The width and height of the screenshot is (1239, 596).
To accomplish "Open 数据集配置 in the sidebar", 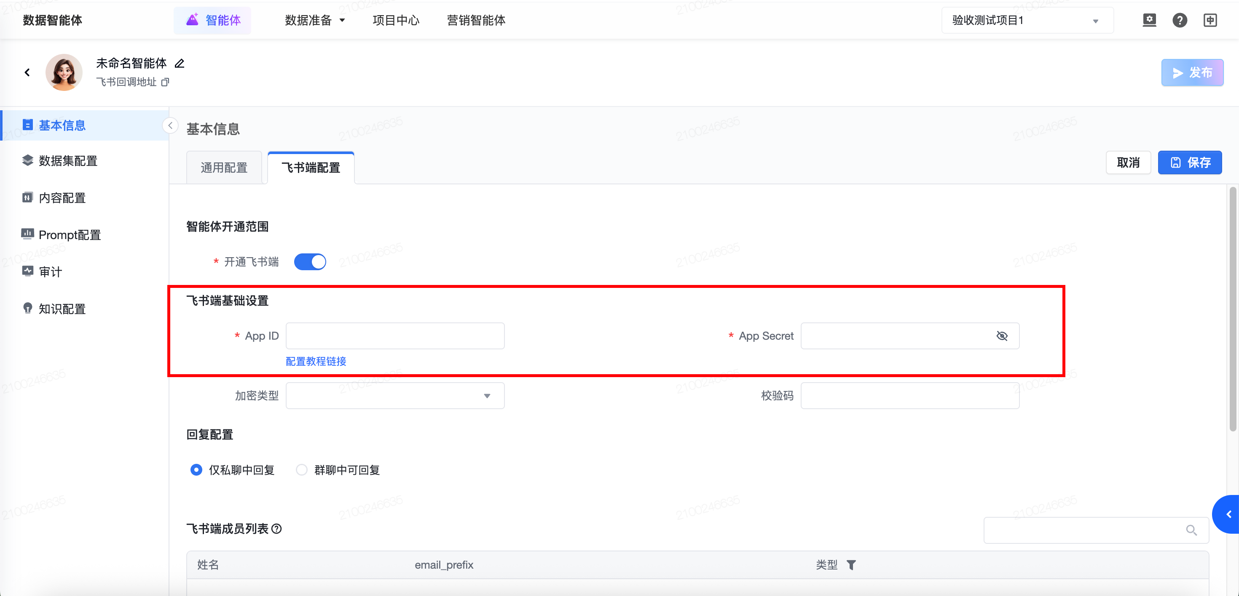I will click(x=68, y=161).
